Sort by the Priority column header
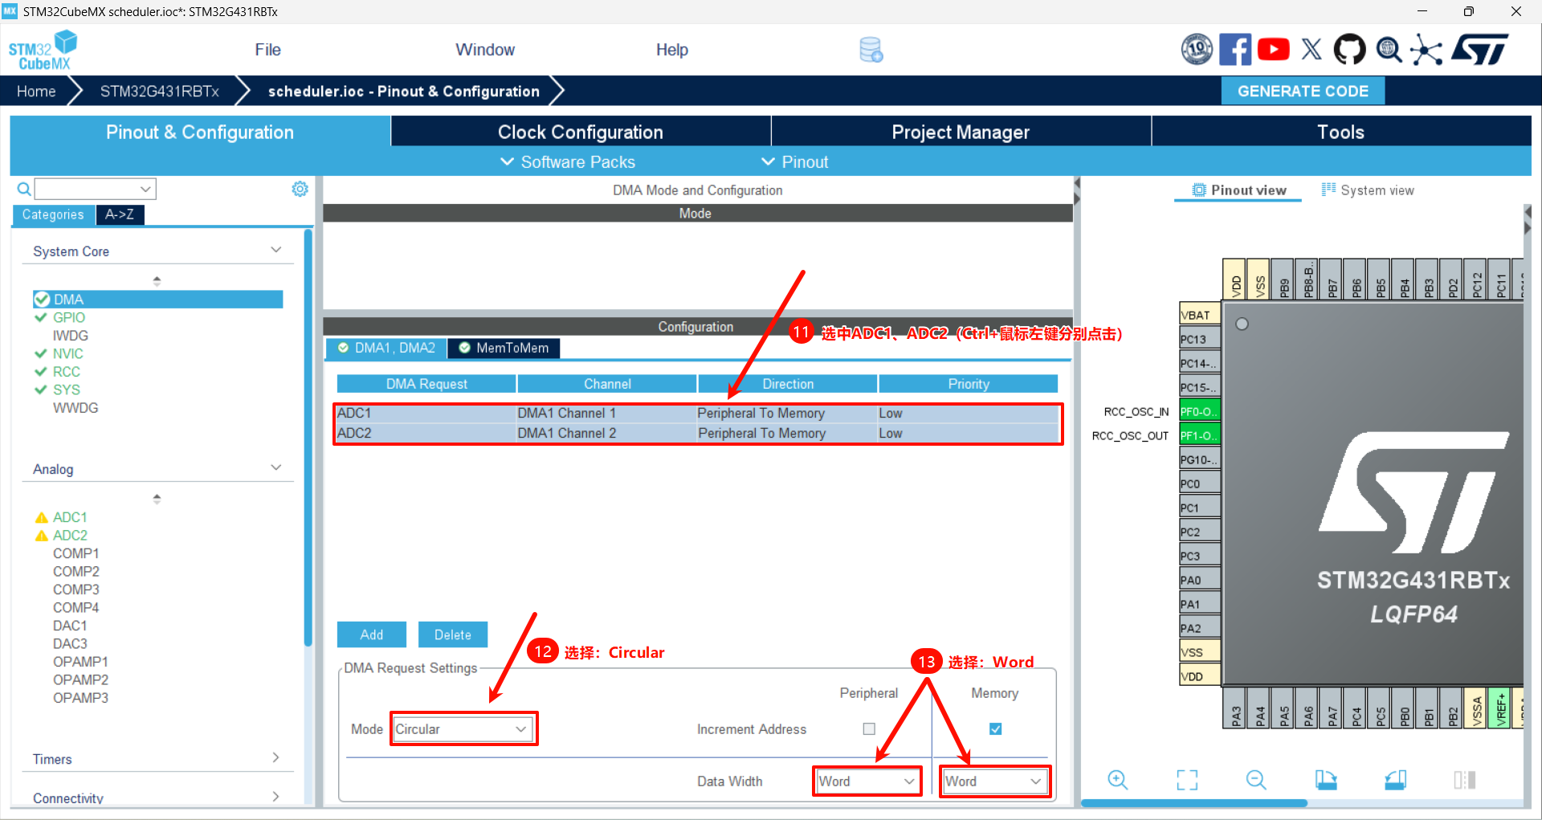 (969, 384)
